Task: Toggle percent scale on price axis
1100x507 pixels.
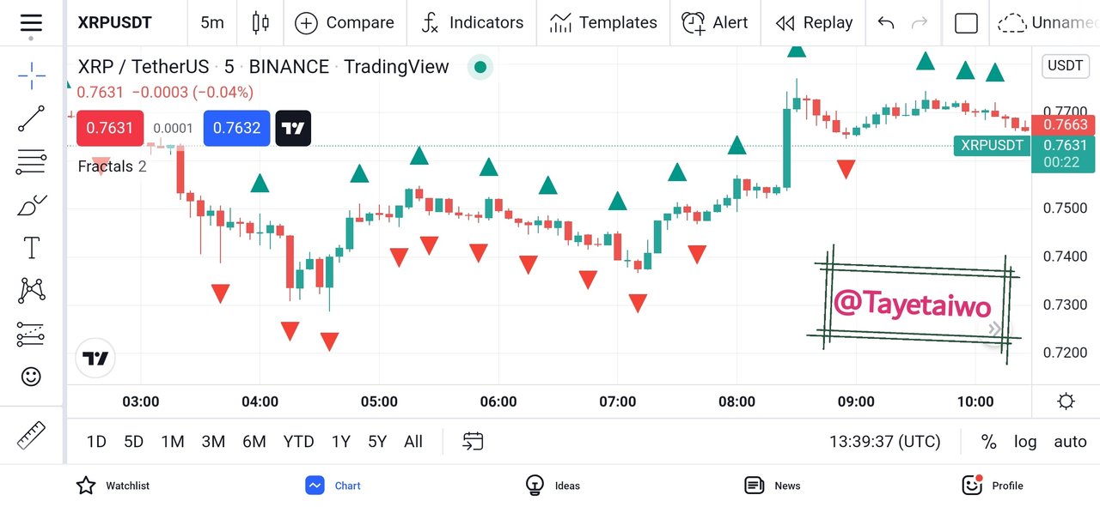Action: pos(989,442)
